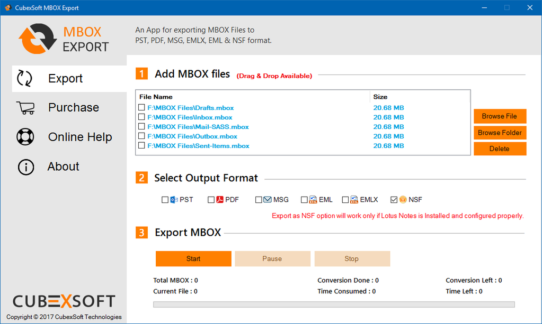Screen dimensions: 542x324
Task: Enable the EMLX output format checkbox
Action: coord(345,200)
